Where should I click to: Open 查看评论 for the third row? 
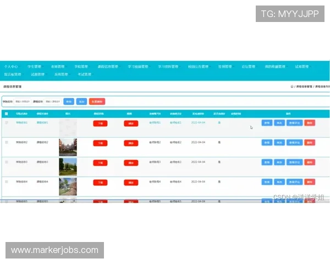click(294, 162)
